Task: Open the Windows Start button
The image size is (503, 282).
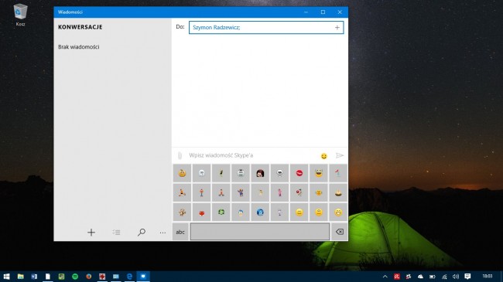Action: pyautogui.click(x=6, y=277)
